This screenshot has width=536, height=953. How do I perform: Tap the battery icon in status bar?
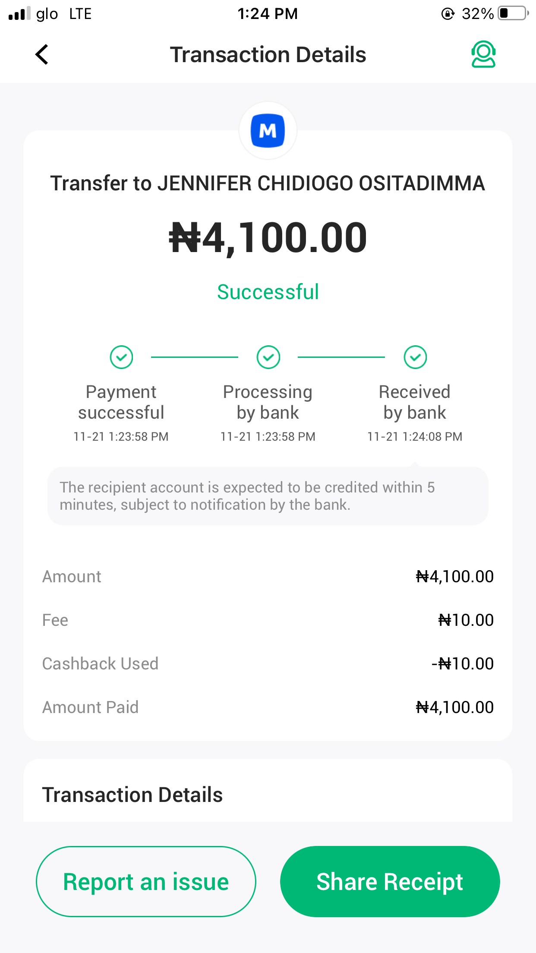coord(513,13)
